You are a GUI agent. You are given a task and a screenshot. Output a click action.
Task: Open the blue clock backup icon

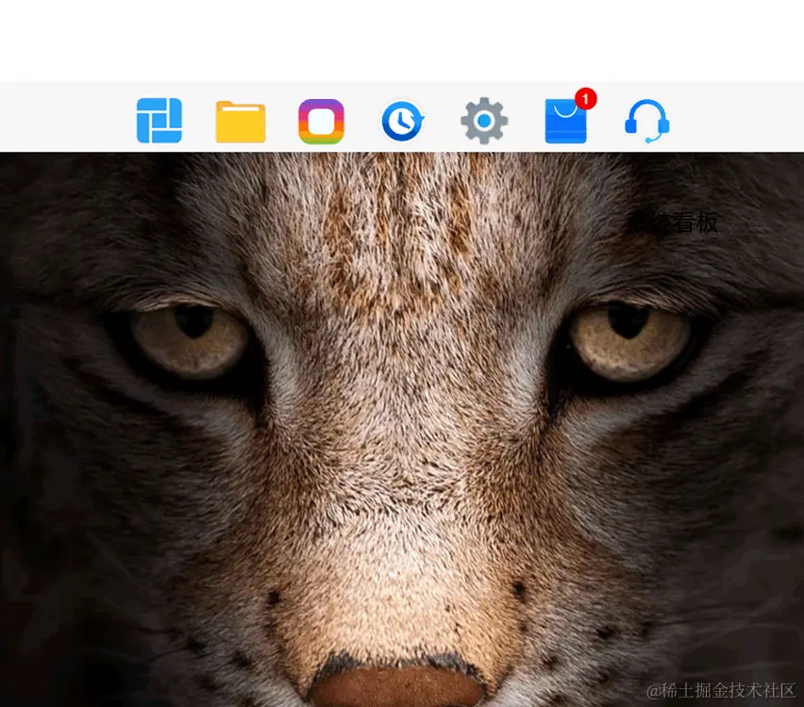403,121
